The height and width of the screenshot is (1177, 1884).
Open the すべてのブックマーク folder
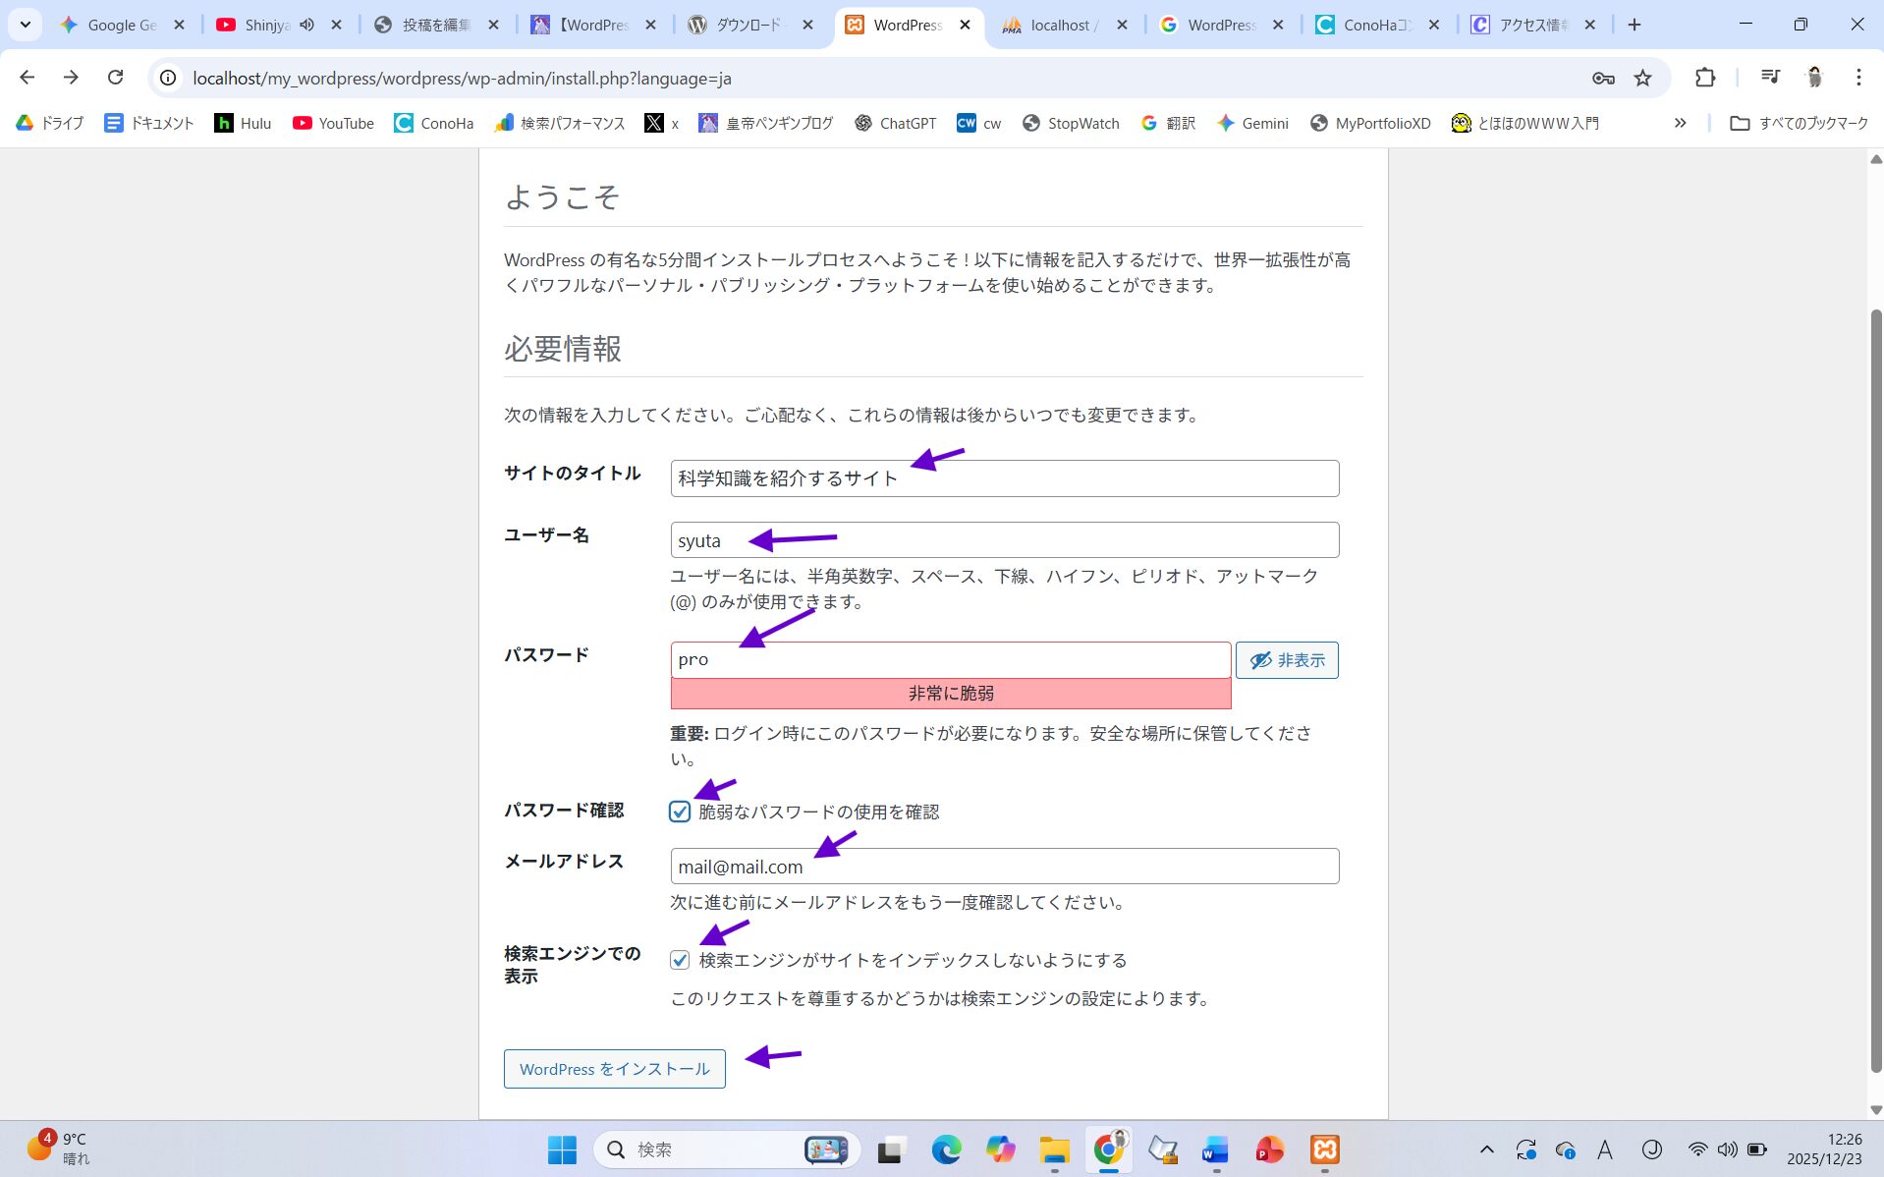[1799, 123]
